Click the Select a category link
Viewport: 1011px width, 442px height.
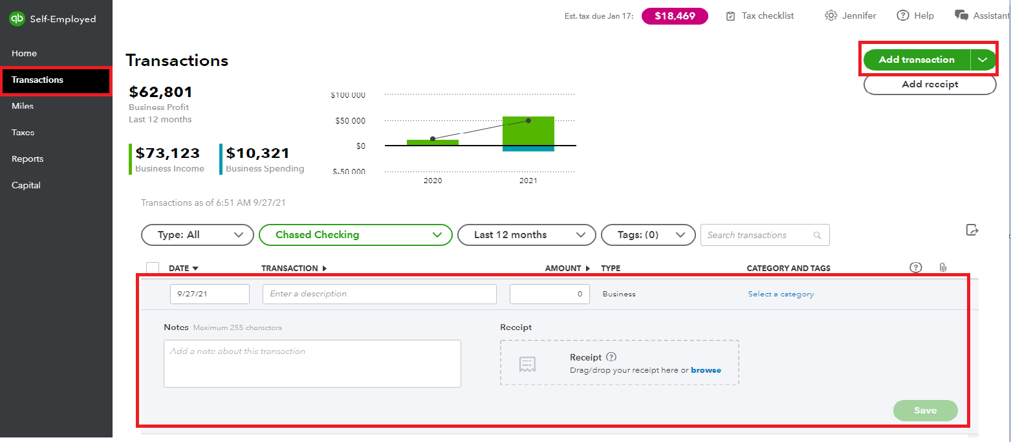coord(781,294)
